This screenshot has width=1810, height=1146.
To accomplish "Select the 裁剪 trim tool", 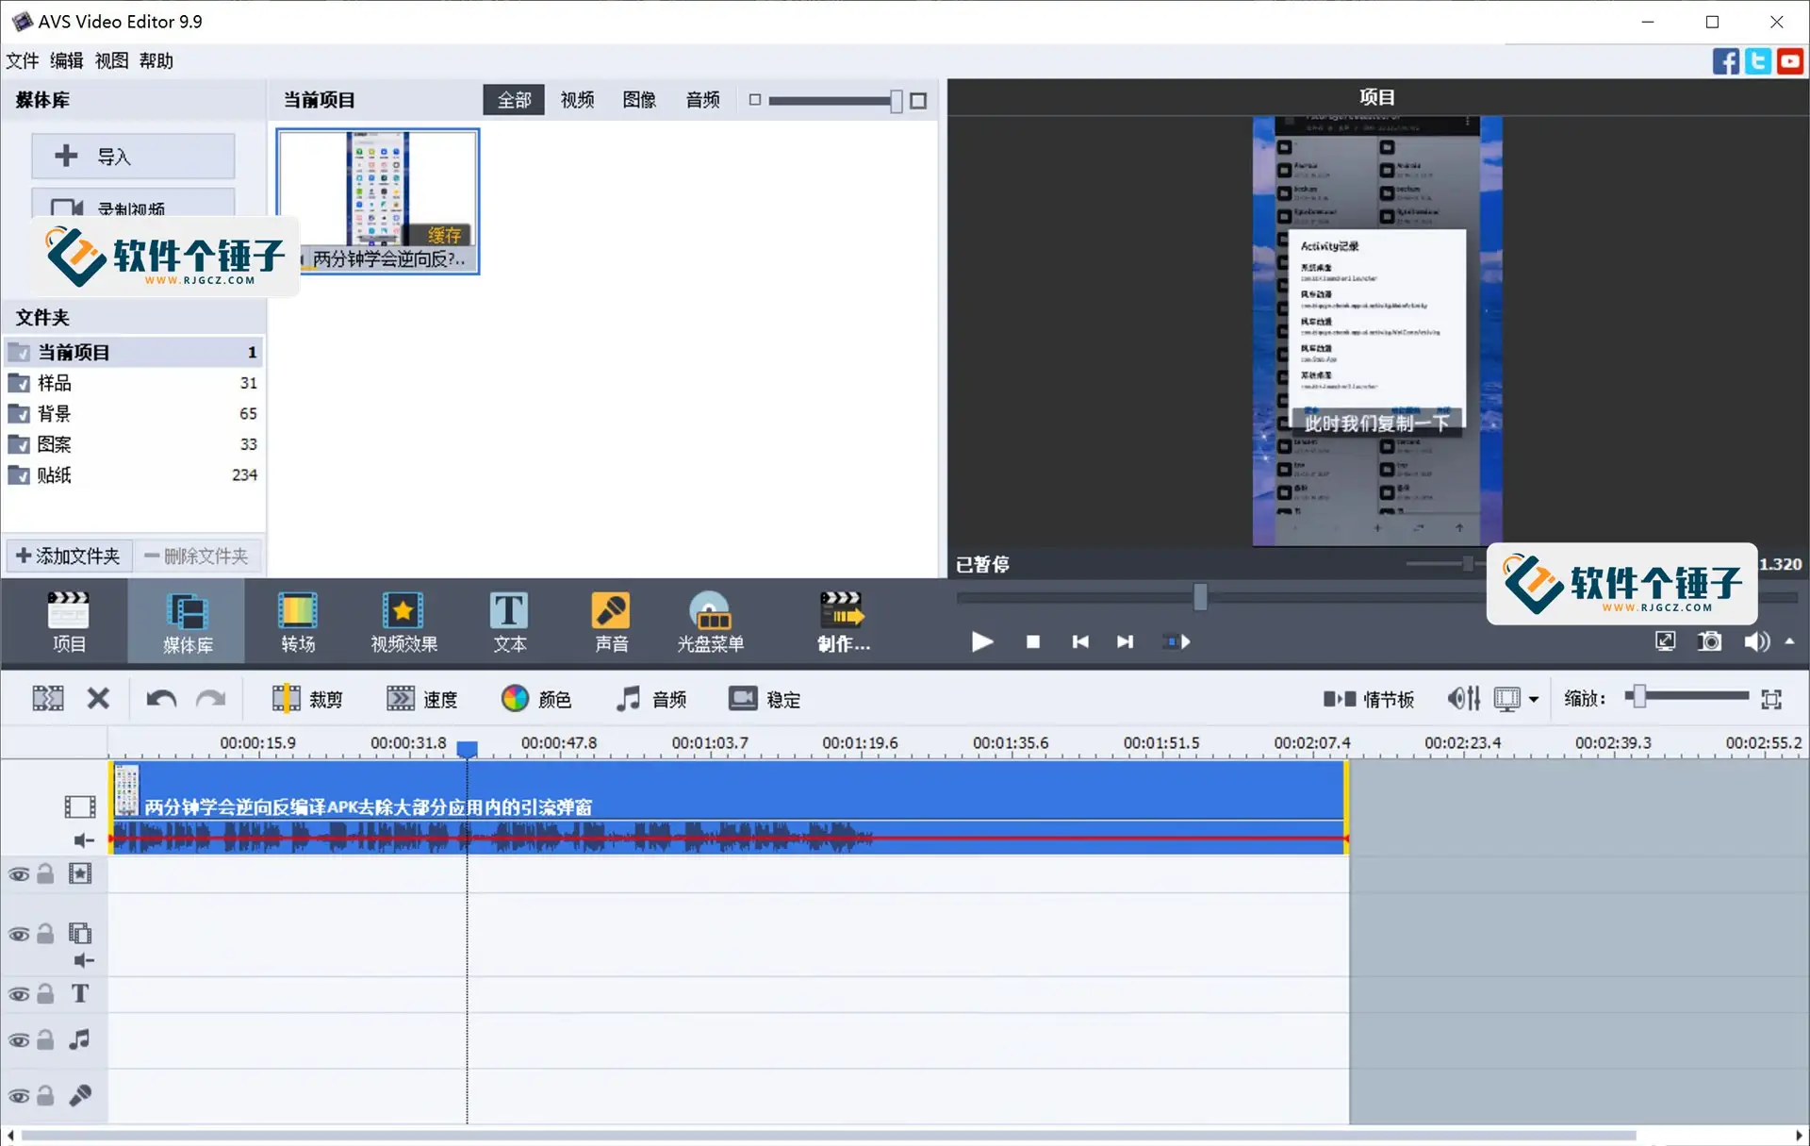I will click(x=306, y=699).
